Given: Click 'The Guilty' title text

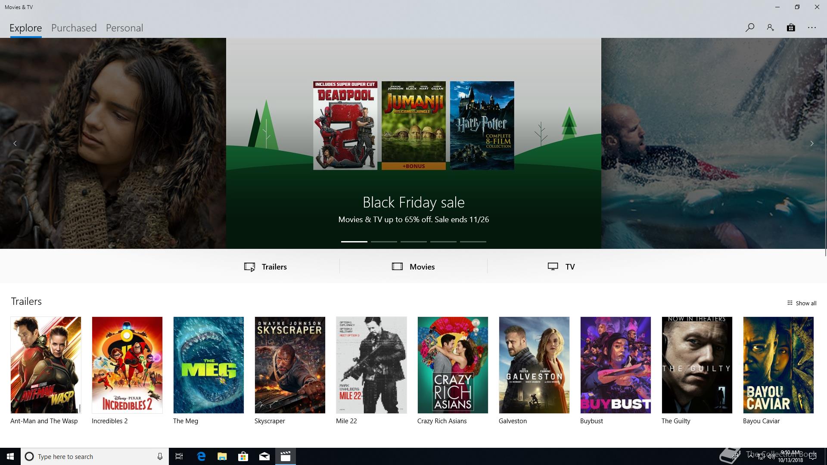Looking at the screenshot, I should 676,421.
